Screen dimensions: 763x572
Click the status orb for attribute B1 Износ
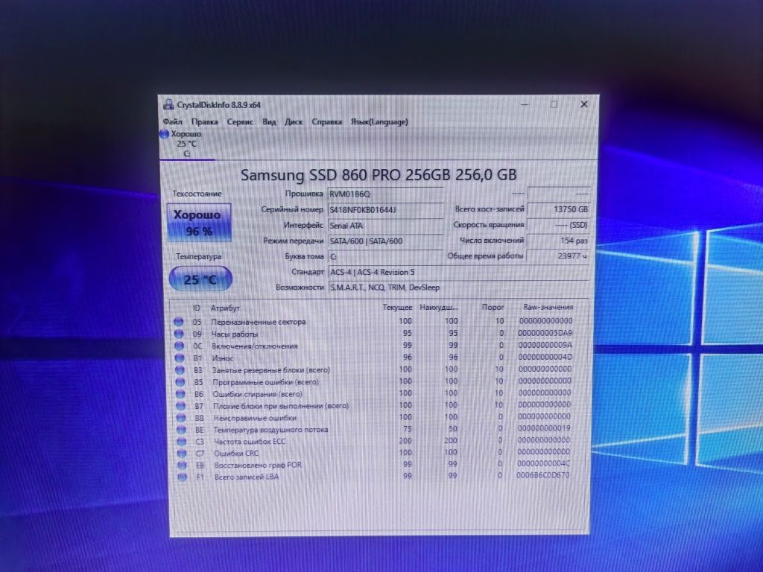pos(180,358)
